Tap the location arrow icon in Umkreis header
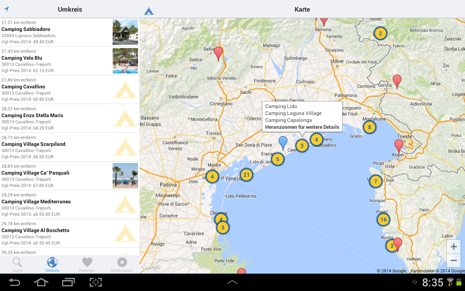The image size is (465, 291). pyautogui.click(x=6, y=9)
